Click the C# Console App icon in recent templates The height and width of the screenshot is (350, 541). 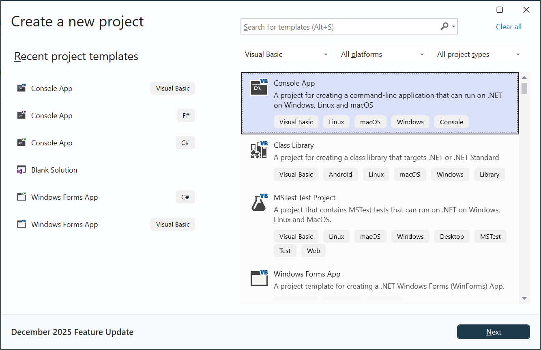click(21, 143)
